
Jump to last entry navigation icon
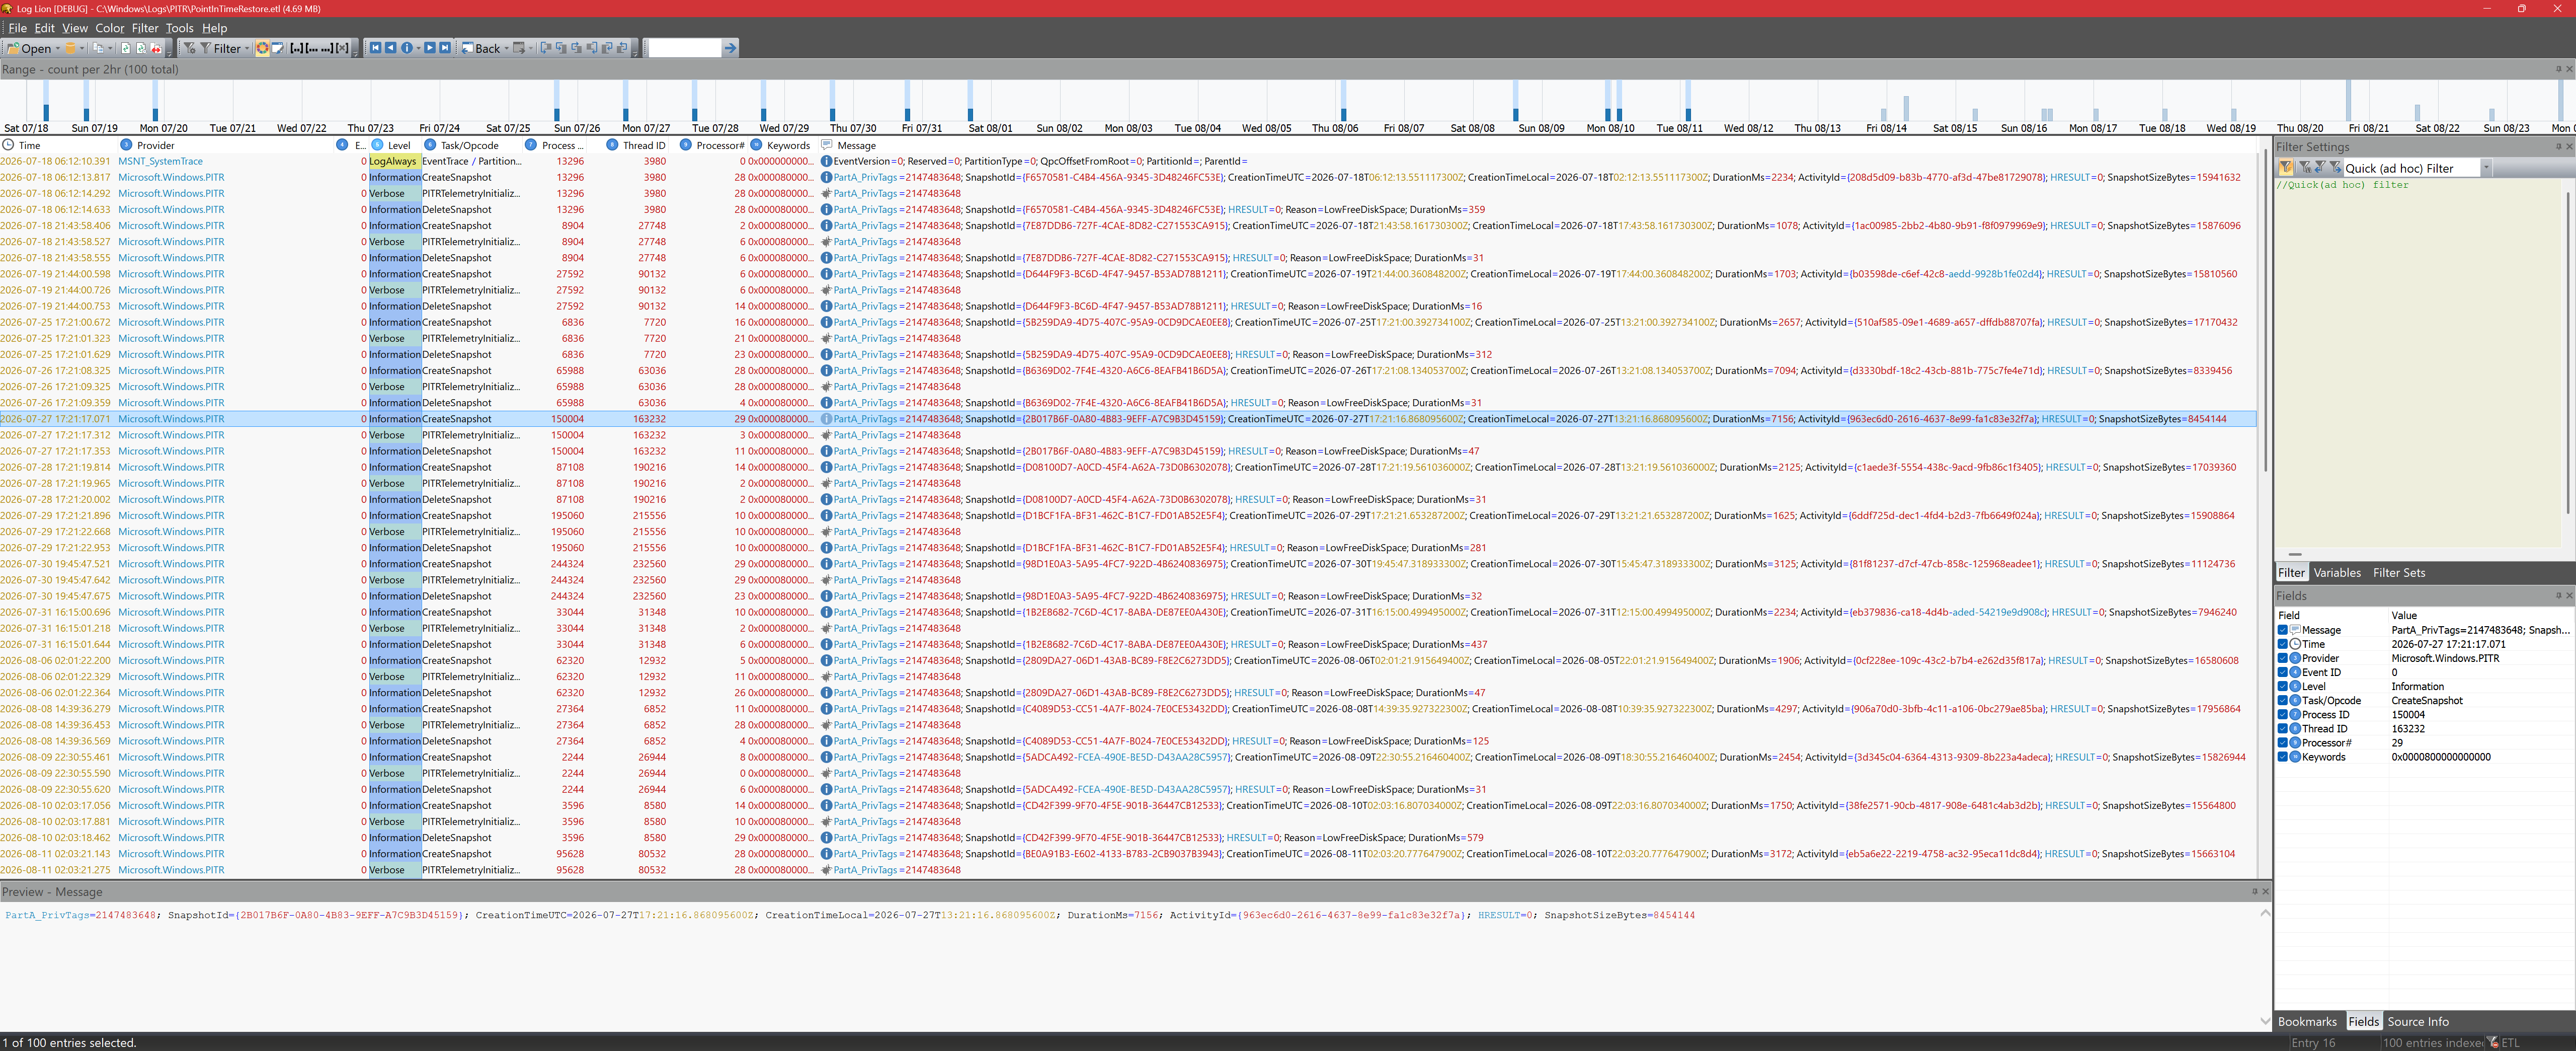click(445, 48)
